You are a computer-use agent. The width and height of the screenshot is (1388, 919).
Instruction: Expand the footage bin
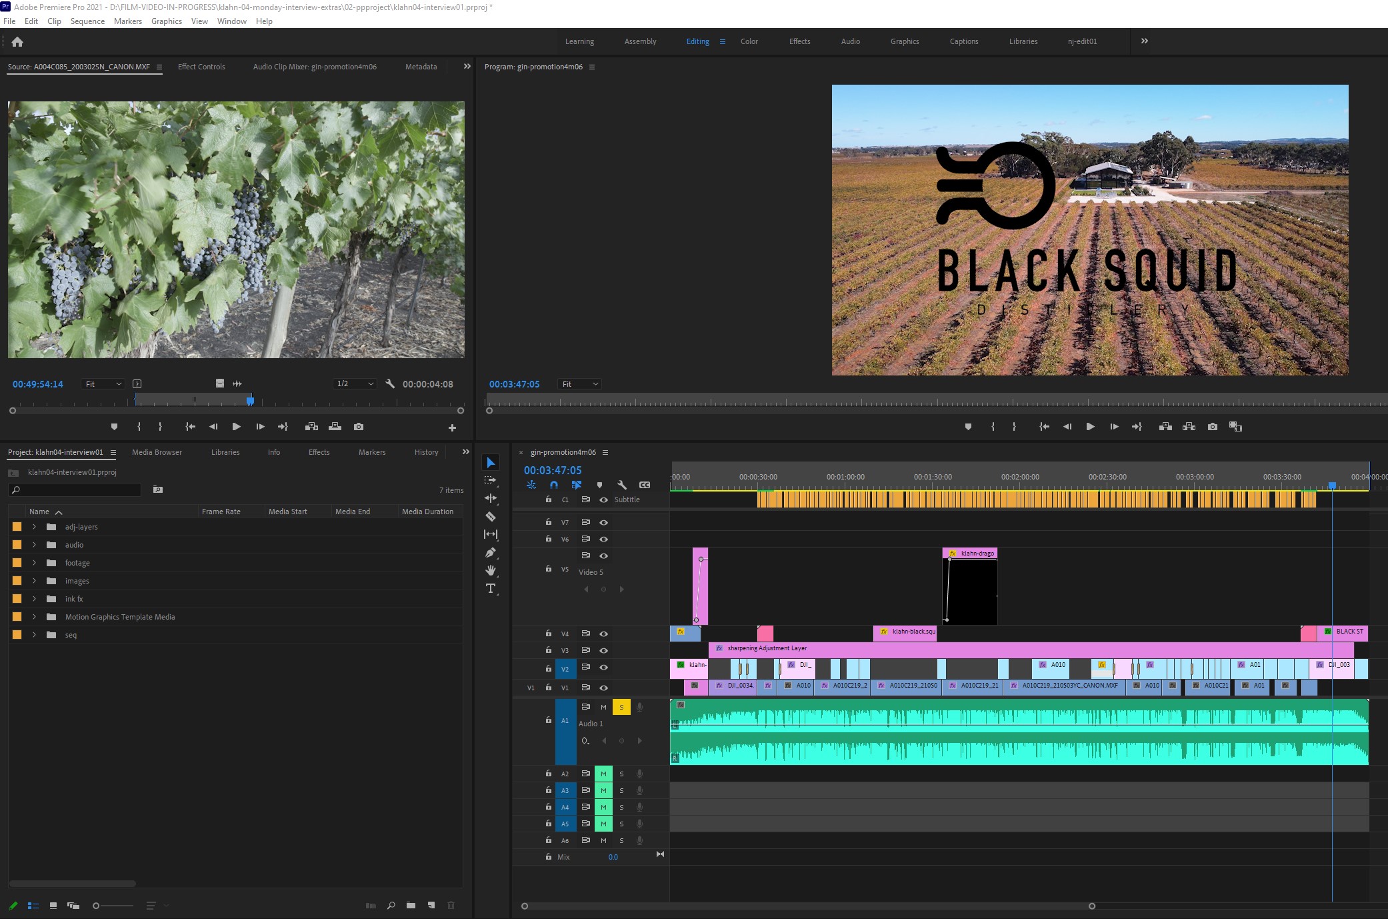(34, 563)
